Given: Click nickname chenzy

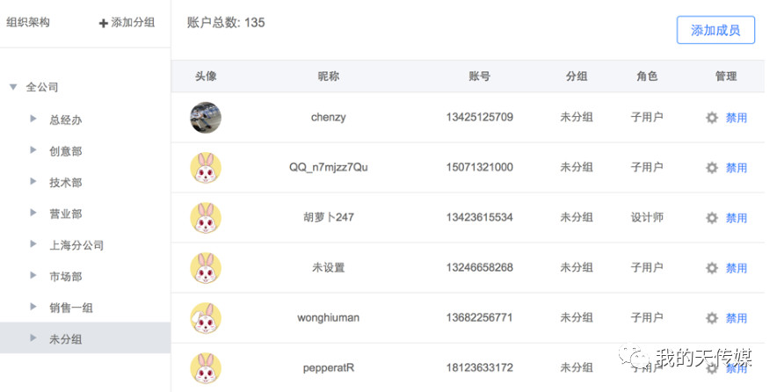Looking at the screenshot, I should 329,118.
